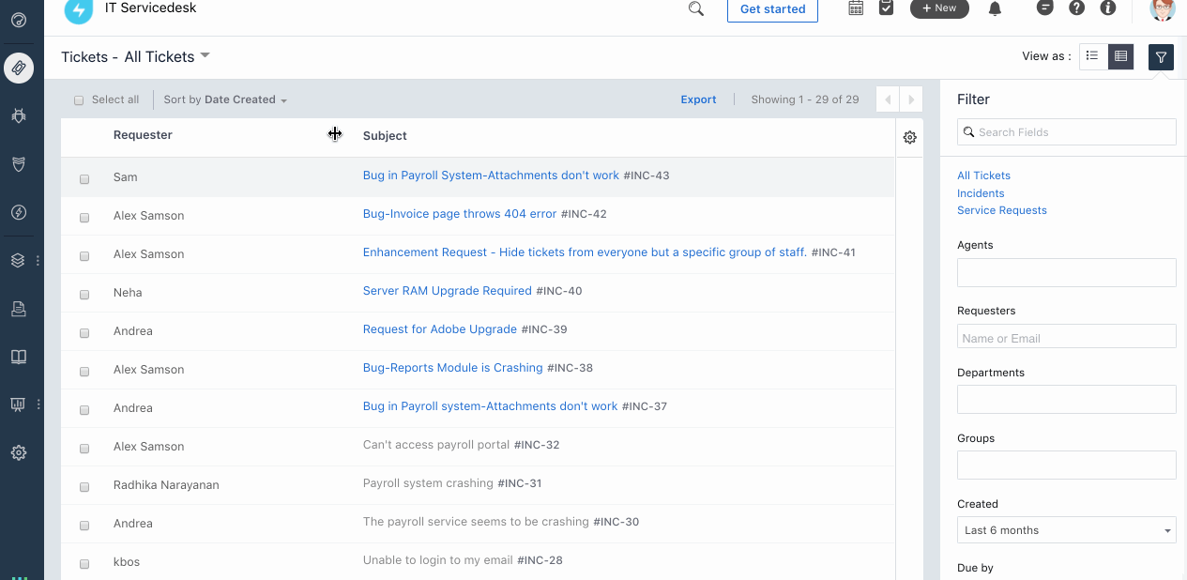Select the Problems bug icon in the sidebar

pyautogui.click(x=19, y=115)
